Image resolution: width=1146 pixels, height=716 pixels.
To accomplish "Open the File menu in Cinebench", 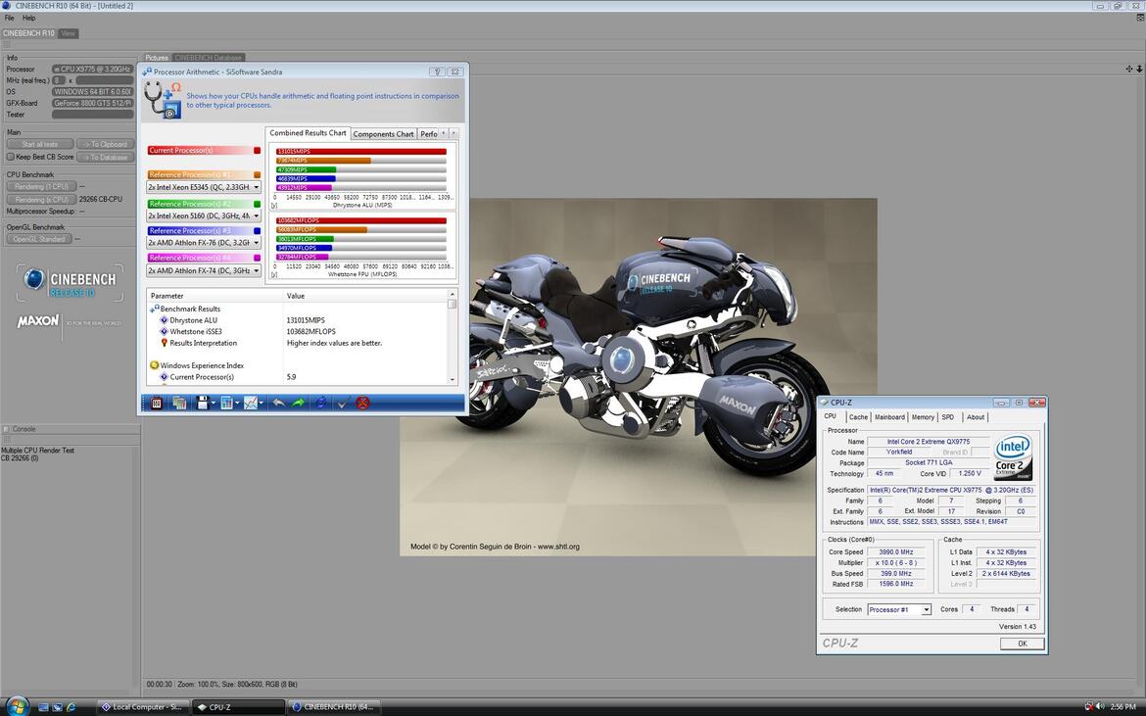I will tap(10, 18).
